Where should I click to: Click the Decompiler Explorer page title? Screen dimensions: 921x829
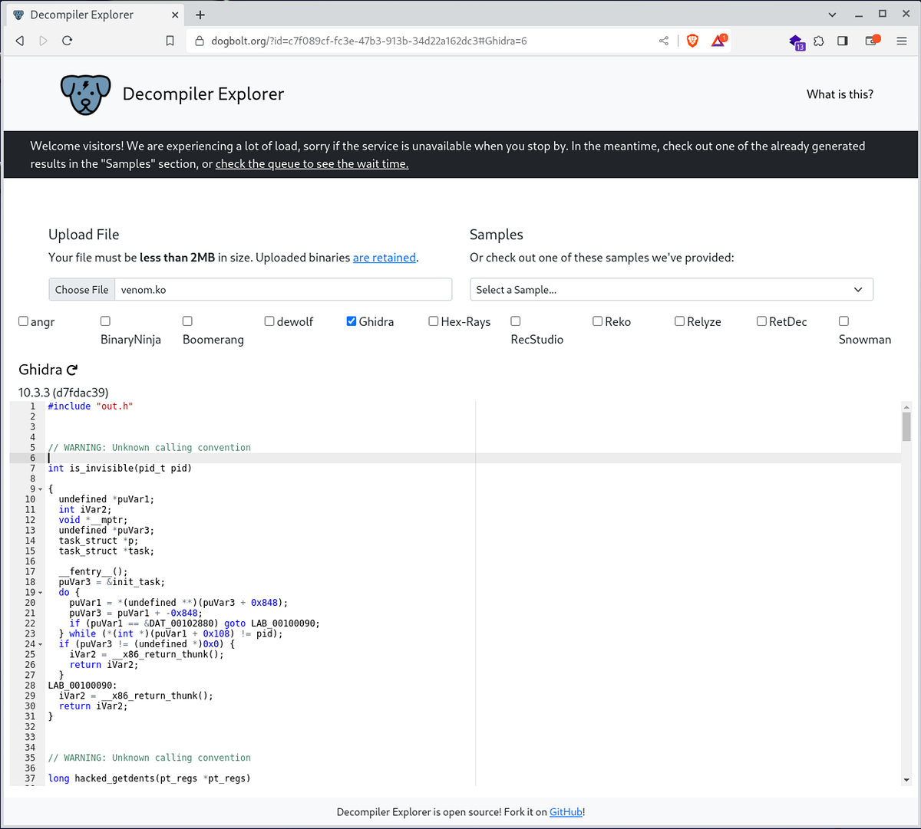pos(203,94)
